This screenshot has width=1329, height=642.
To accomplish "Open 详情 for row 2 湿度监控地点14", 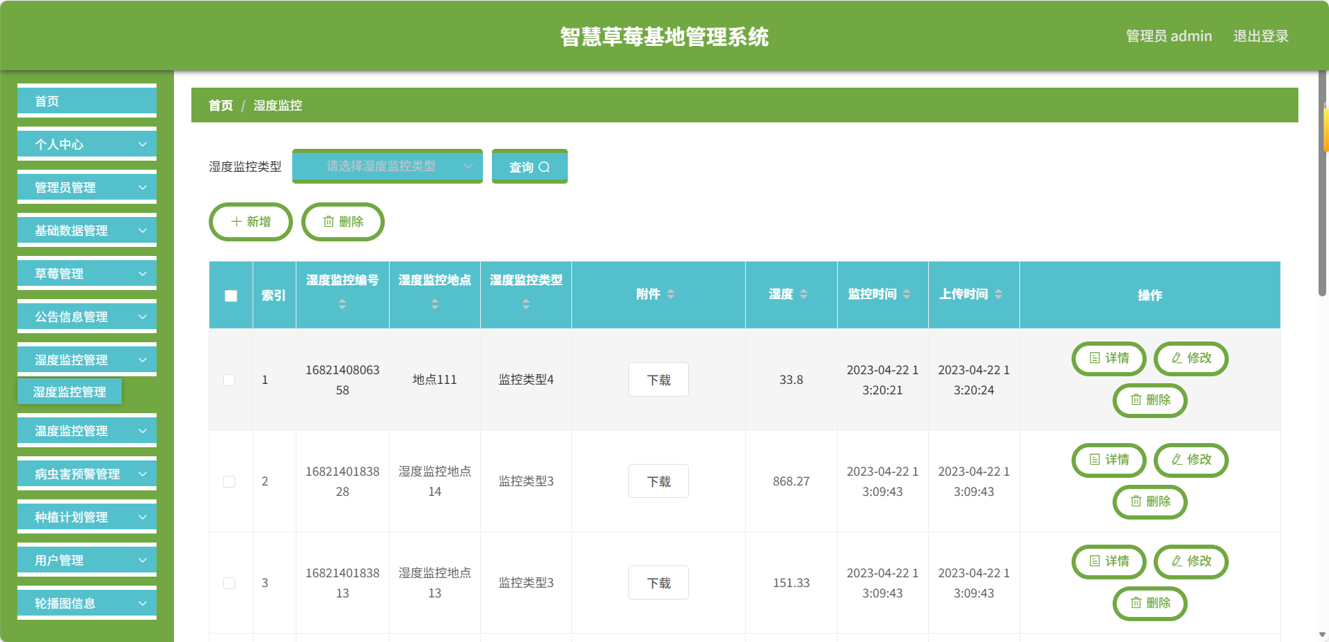I will 1109,460.
